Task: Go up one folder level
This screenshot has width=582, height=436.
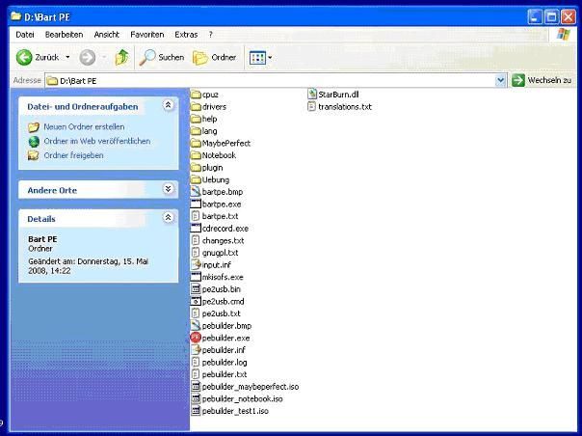Action: (121, 57)
